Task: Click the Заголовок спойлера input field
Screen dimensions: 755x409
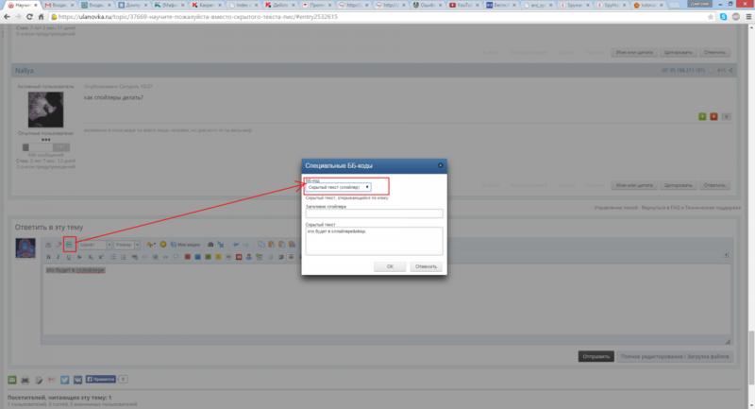Action: click(374, 213)
